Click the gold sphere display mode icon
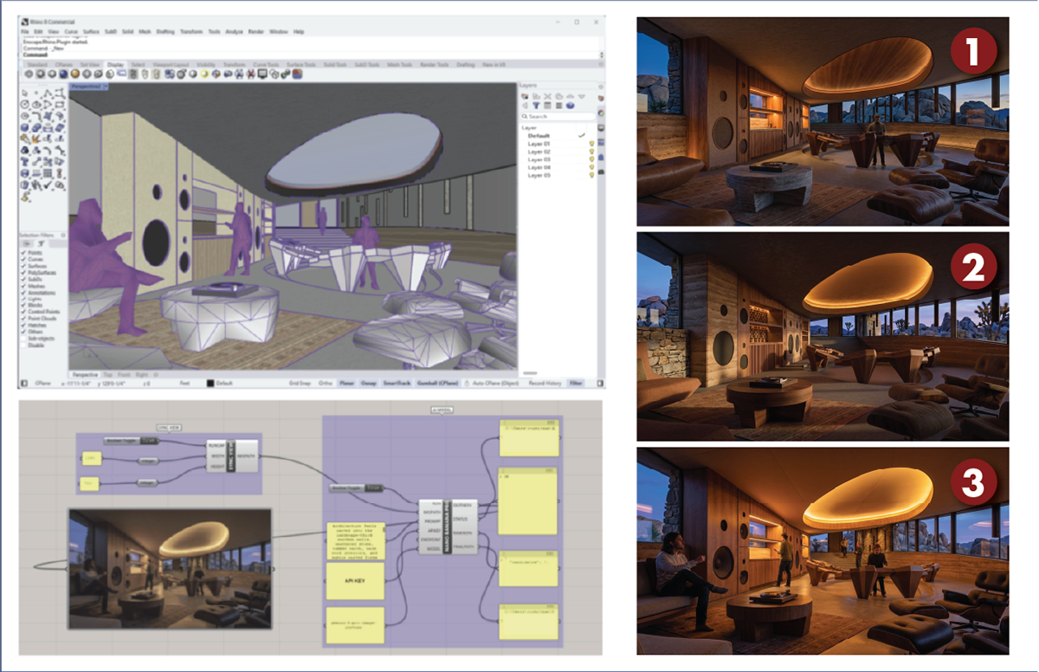The height and width of the screenshot is (672, 1039). point(75,74)
